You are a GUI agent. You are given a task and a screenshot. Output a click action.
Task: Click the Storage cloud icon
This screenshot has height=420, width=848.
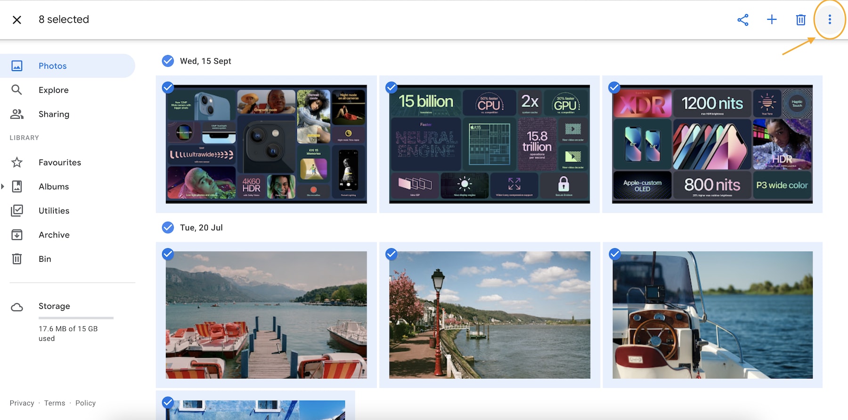17,307
